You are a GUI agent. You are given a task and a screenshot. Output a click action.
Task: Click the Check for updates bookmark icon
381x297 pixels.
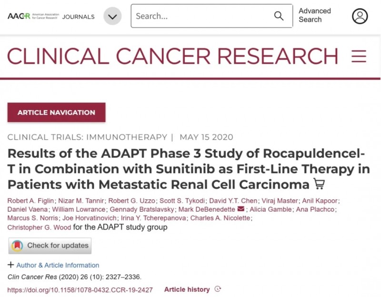(x=18, y=246)
